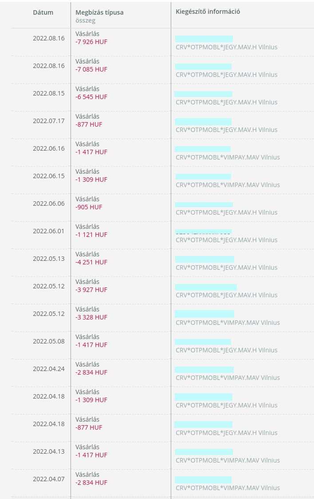Click the -7 085 HUF amount
Viewport: 314px width, 499px height.
click(91, 69)
